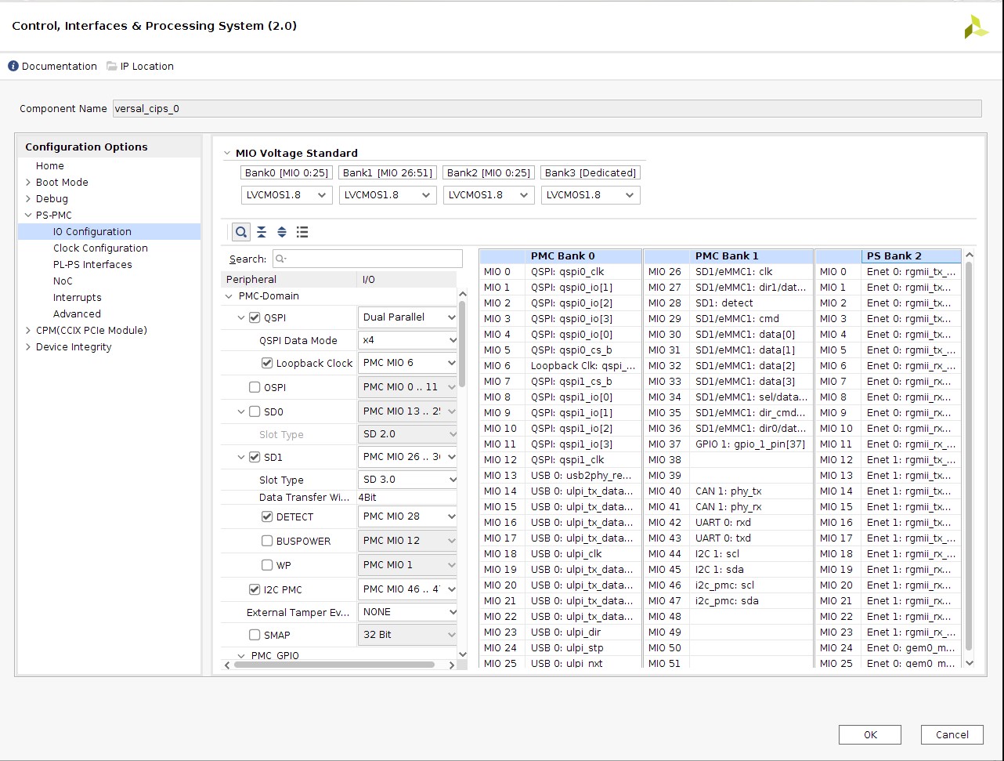1004x761 pixels.
Task: Select Advanced in the tree
Action: (77, 314)
